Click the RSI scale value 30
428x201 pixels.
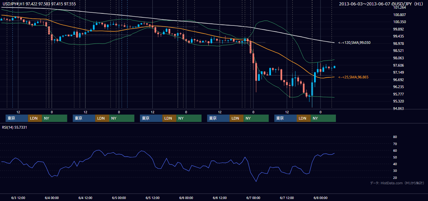395,171
